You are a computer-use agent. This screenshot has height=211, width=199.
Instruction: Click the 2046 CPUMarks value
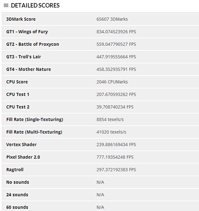[x=112, y=82]
